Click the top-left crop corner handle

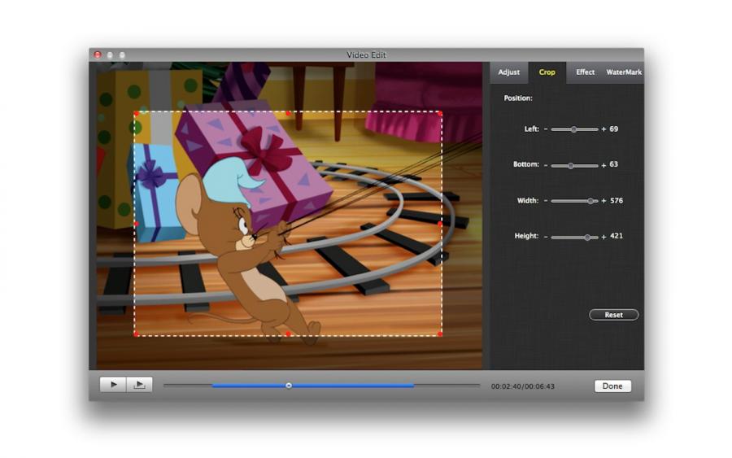coord(136,113)
